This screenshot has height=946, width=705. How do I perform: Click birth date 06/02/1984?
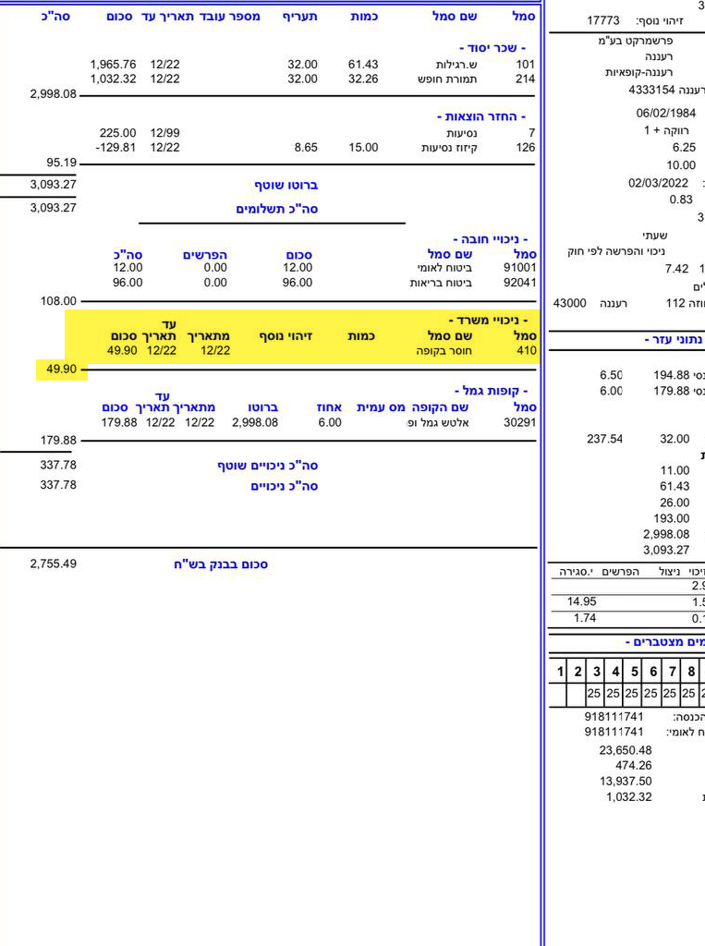click(666, 113)
